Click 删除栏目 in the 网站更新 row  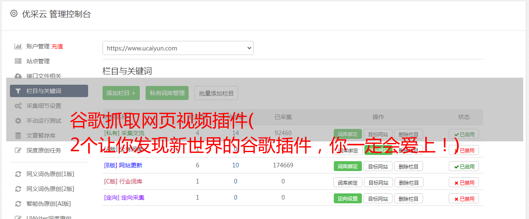pyautogui.click(x=409, y=167)
